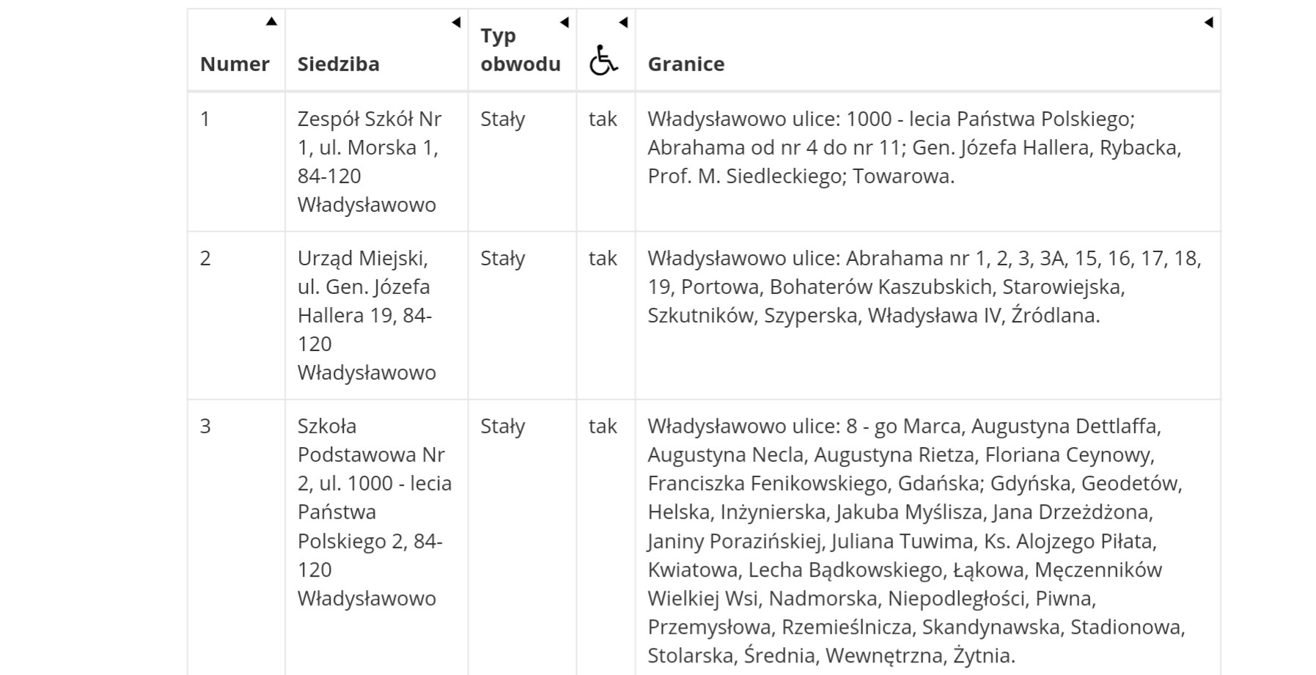Click 'Stały' type cell in row 2
This screenshot has width=1316, height=675.
502,258
